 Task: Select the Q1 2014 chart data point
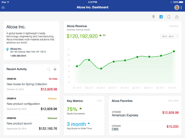click(125, 61)
